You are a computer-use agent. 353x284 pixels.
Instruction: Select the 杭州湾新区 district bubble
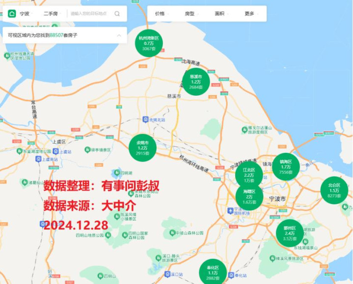tap(149, 43)
